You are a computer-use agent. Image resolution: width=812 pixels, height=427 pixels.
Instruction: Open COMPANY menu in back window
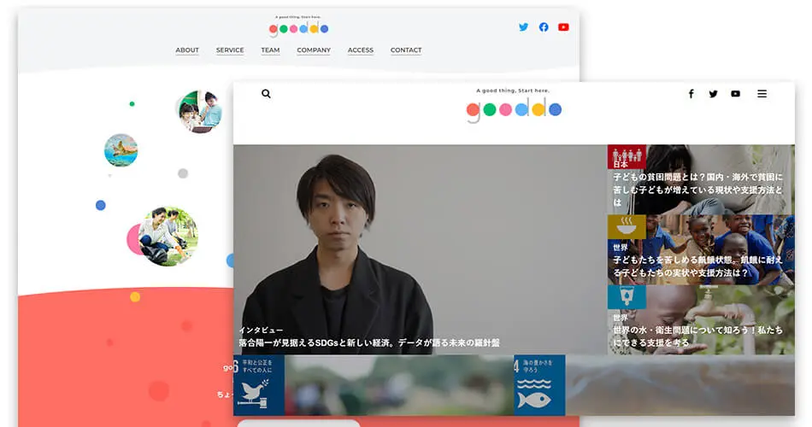pos(314,50)
